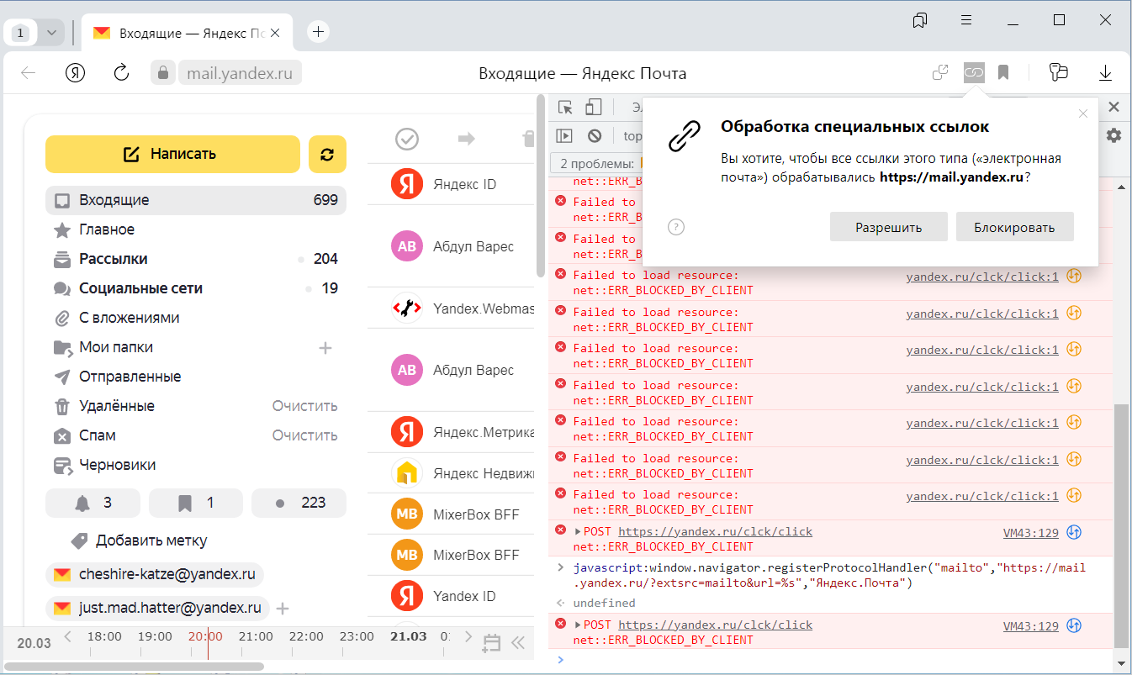The height and width of the screenshot is (675, 1132).
Task: Click the Разрешить button in the popup
Action: pyautogui.click(x=888, y=227)
